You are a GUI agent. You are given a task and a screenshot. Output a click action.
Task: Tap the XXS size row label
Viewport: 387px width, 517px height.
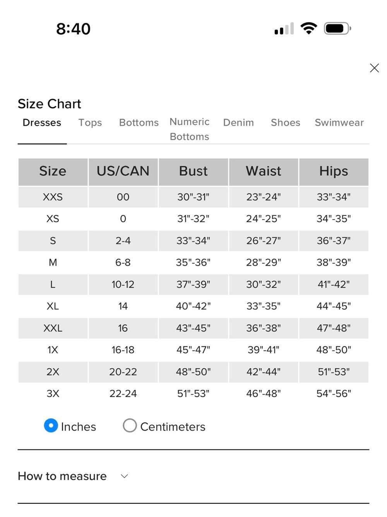click(x=53, y=197)
